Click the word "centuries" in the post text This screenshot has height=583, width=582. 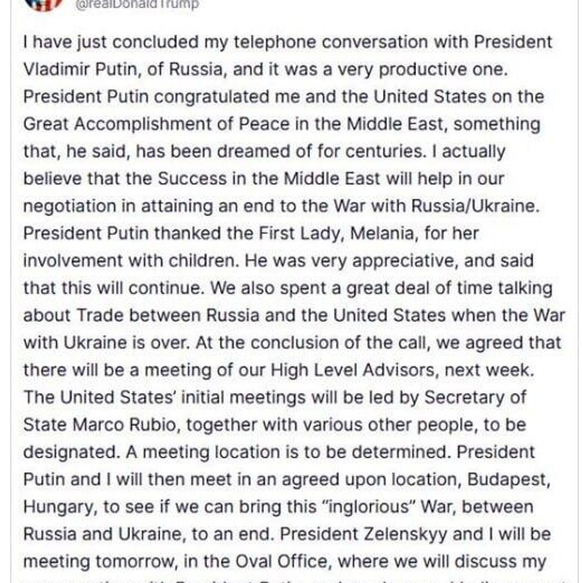coord(384,151)
